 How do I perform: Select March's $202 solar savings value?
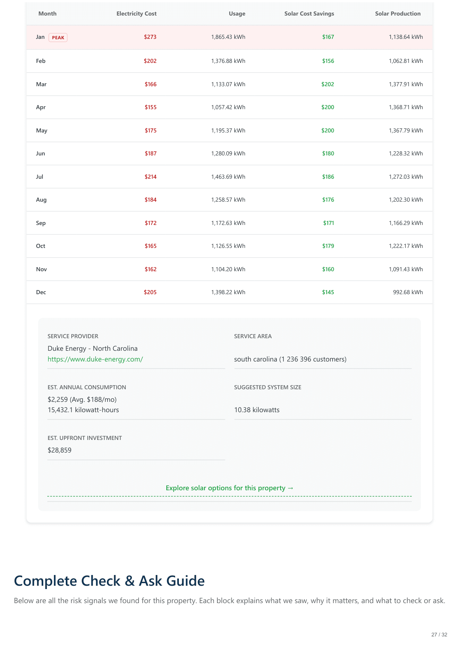pos(327,84)
